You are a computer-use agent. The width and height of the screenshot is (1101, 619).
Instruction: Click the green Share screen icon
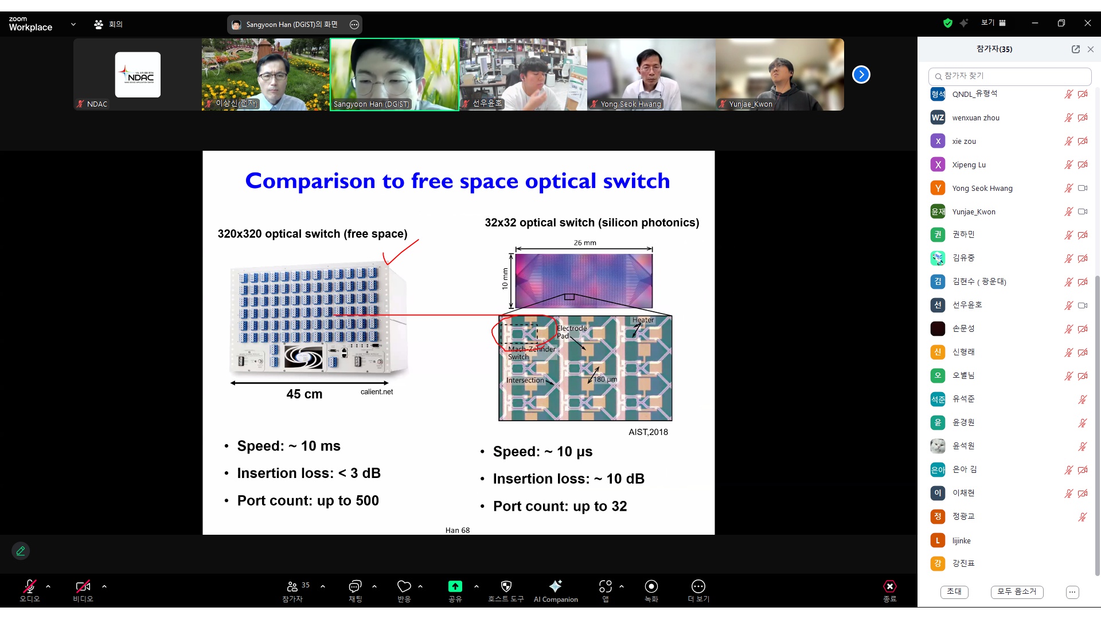(455, 586)
